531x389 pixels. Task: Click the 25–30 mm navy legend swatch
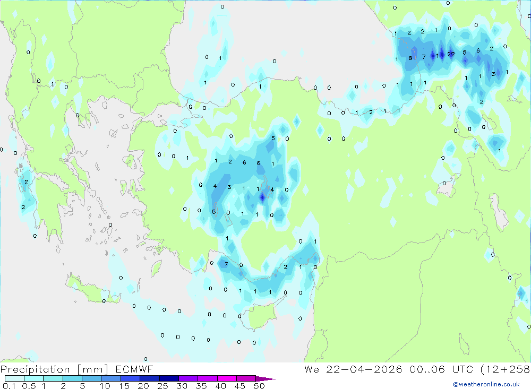pyautogui.click(x=169, y=378)
